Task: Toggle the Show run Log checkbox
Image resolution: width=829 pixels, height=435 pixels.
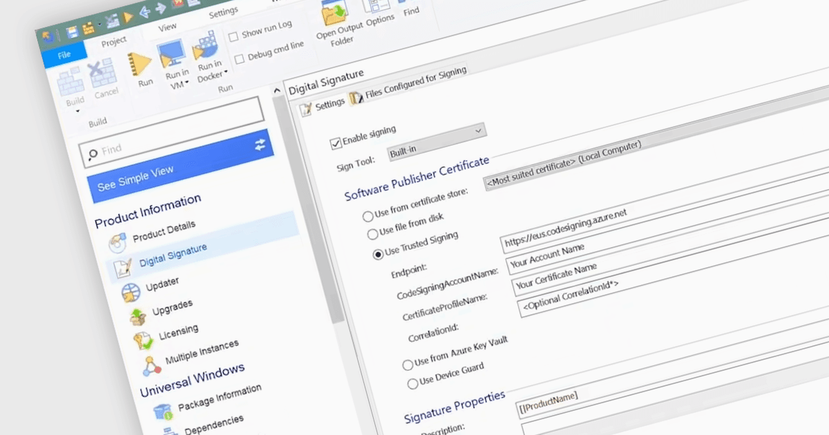Action: click(234, 35)
